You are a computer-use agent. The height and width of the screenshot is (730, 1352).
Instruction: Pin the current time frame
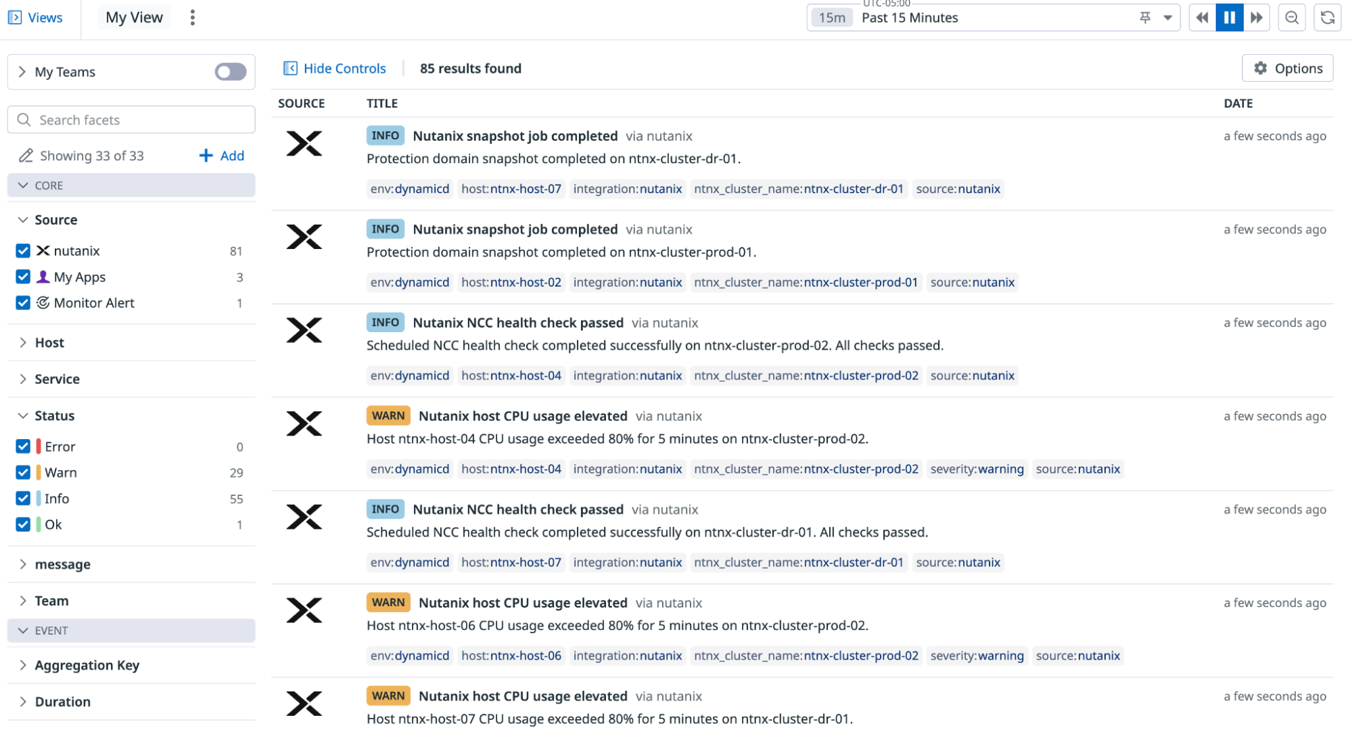[x=1144, y=18]
